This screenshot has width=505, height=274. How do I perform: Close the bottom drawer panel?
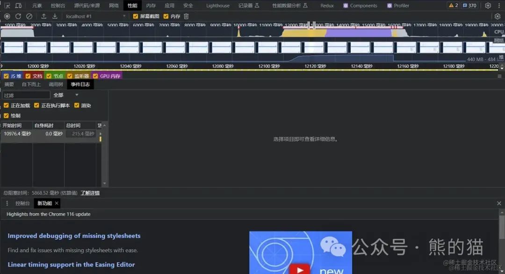499,203
